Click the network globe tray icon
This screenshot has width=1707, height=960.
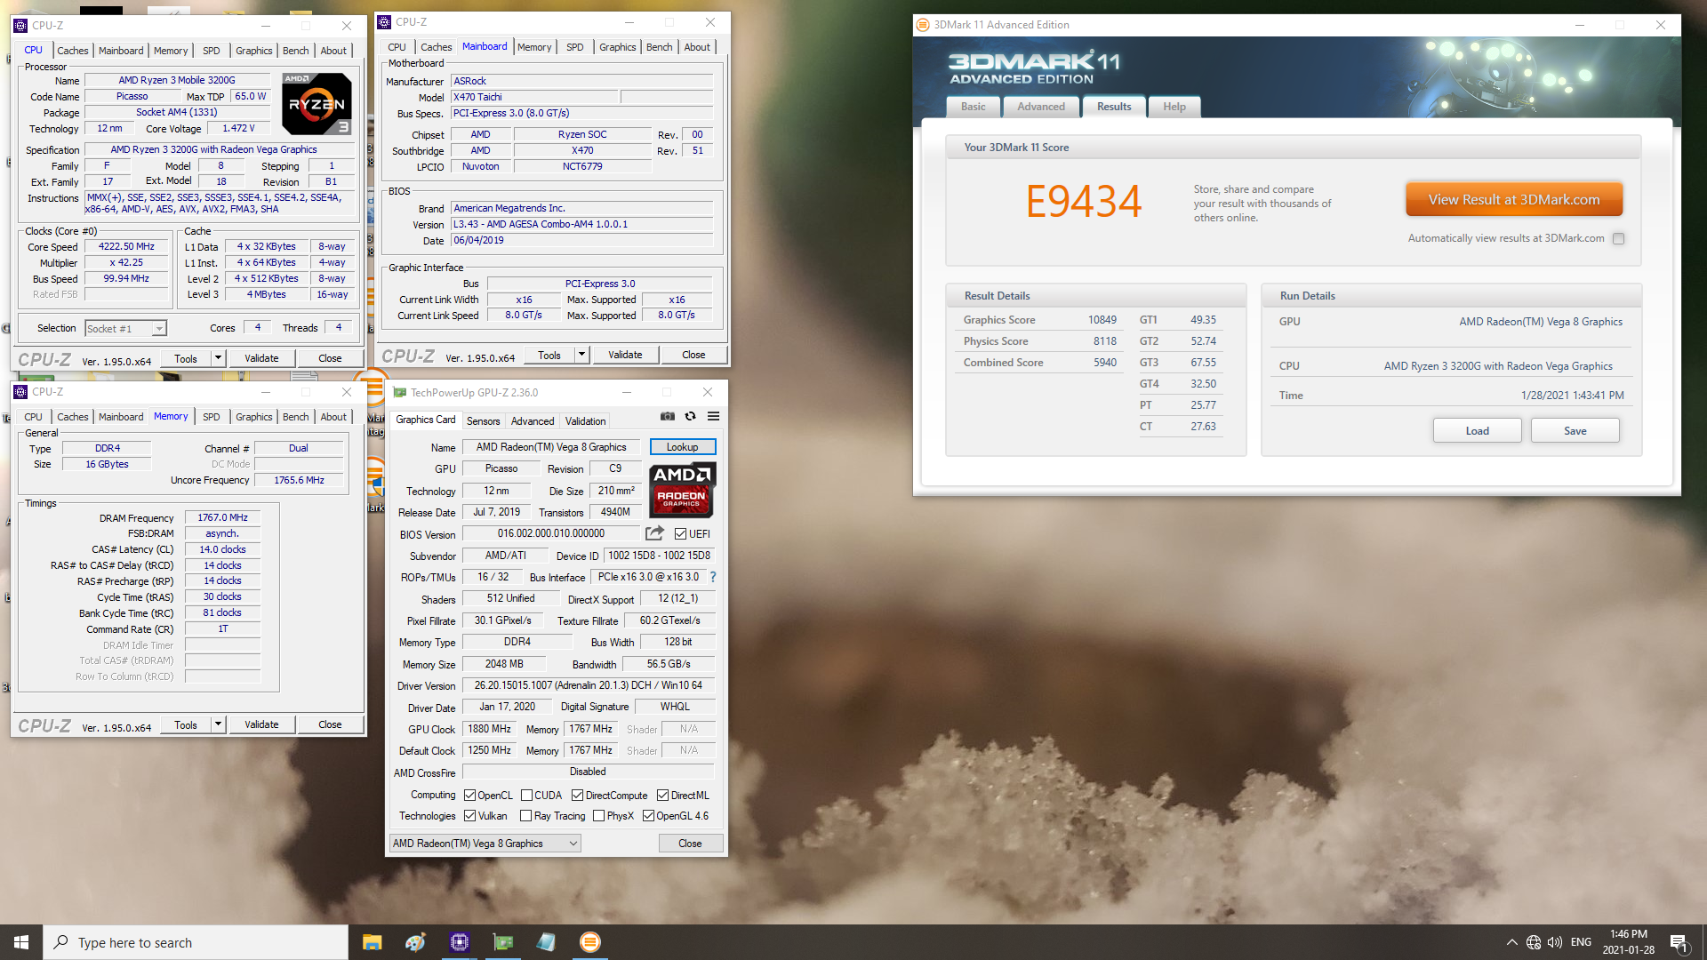click(x=1534, y=942)
